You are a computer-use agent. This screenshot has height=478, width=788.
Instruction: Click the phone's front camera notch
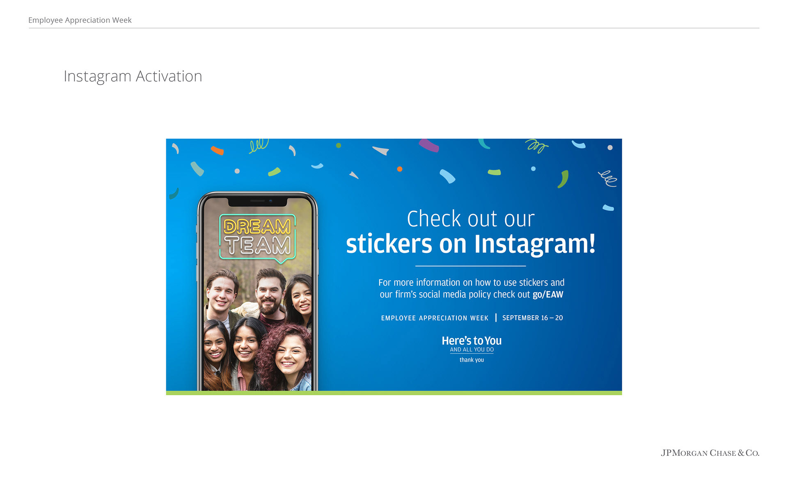point(257,201)
